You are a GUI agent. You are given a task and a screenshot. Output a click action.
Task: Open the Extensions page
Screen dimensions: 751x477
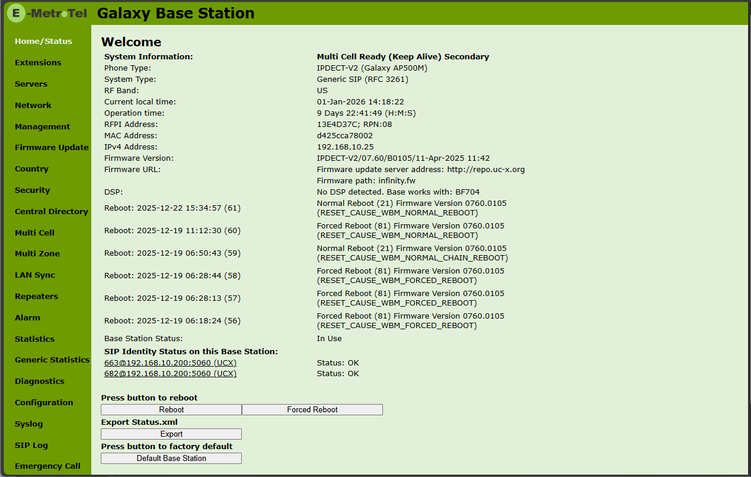point(38,63)
